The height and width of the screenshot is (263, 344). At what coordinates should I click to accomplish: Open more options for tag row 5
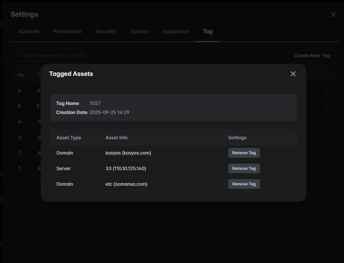(x=327, y=106)
